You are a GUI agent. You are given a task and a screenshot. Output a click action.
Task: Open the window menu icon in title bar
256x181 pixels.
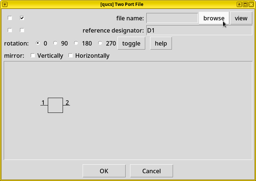[x=4, y=4]
